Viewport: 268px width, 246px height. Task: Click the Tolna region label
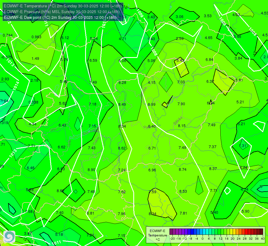(96, 141)
